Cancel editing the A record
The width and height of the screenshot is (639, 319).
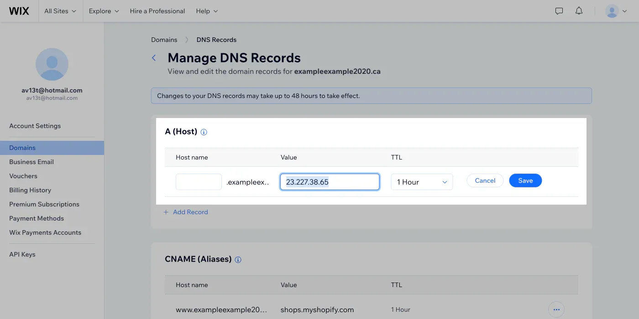pyautogui.click(x=485, y=180)
